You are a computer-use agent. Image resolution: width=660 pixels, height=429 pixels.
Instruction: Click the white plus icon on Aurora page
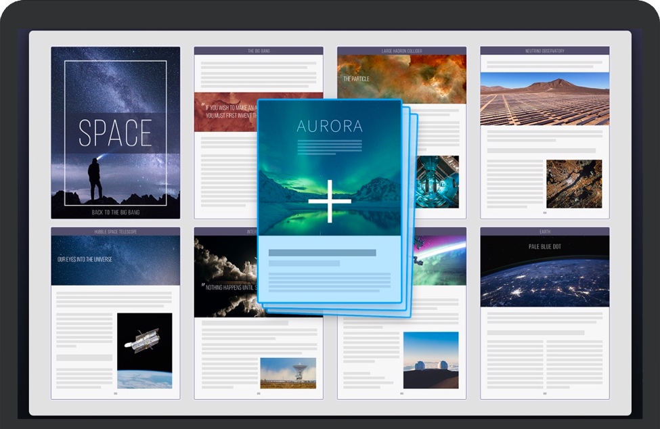click(x=330, y=201)
